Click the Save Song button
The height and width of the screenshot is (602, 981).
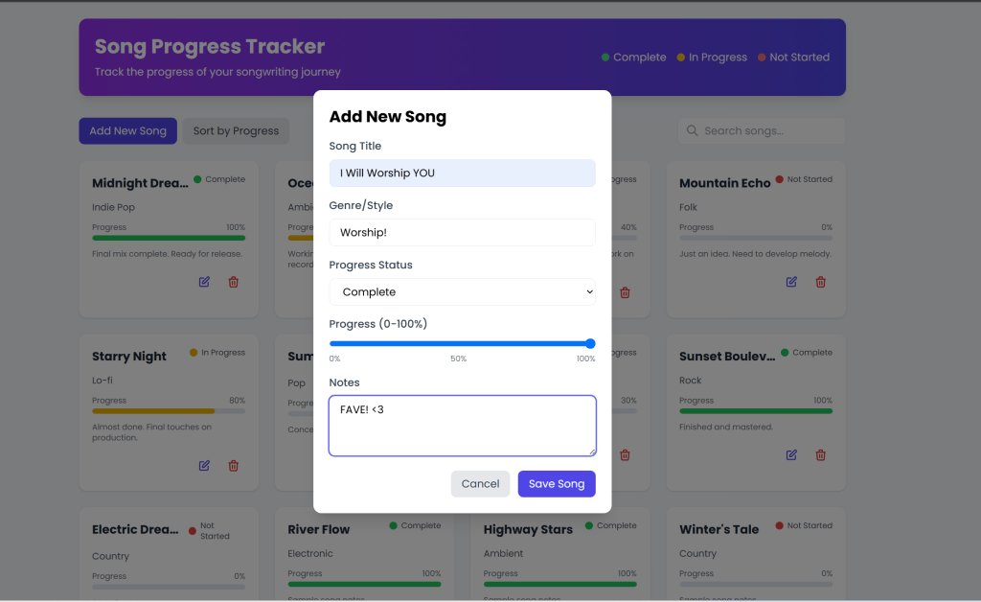[557, 484]
